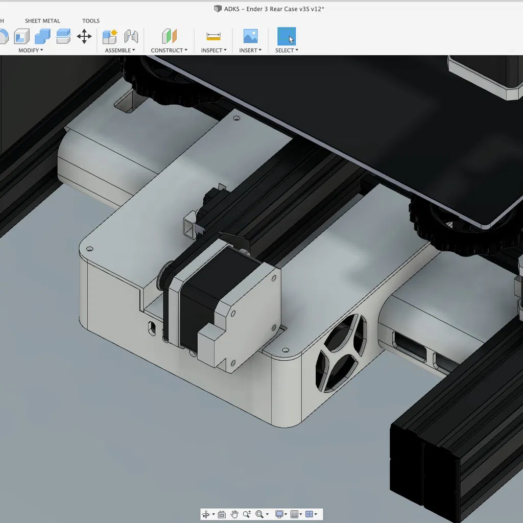The height and width of the screenshot is (523, 523).
Task: Open the Measure tool
Action: tap(213, 36)
